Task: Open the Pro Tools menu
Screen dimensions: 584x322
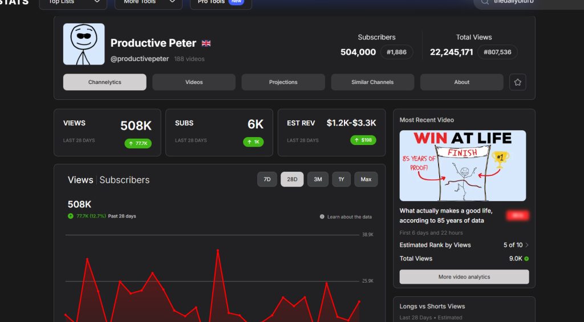Action: [220, 2]
